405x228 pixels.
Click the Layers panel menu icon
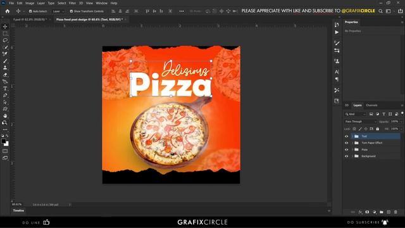point(402,105)
